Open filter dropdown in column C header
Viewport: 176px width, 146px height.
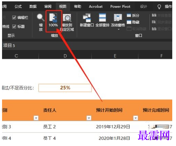coord(36,118)
